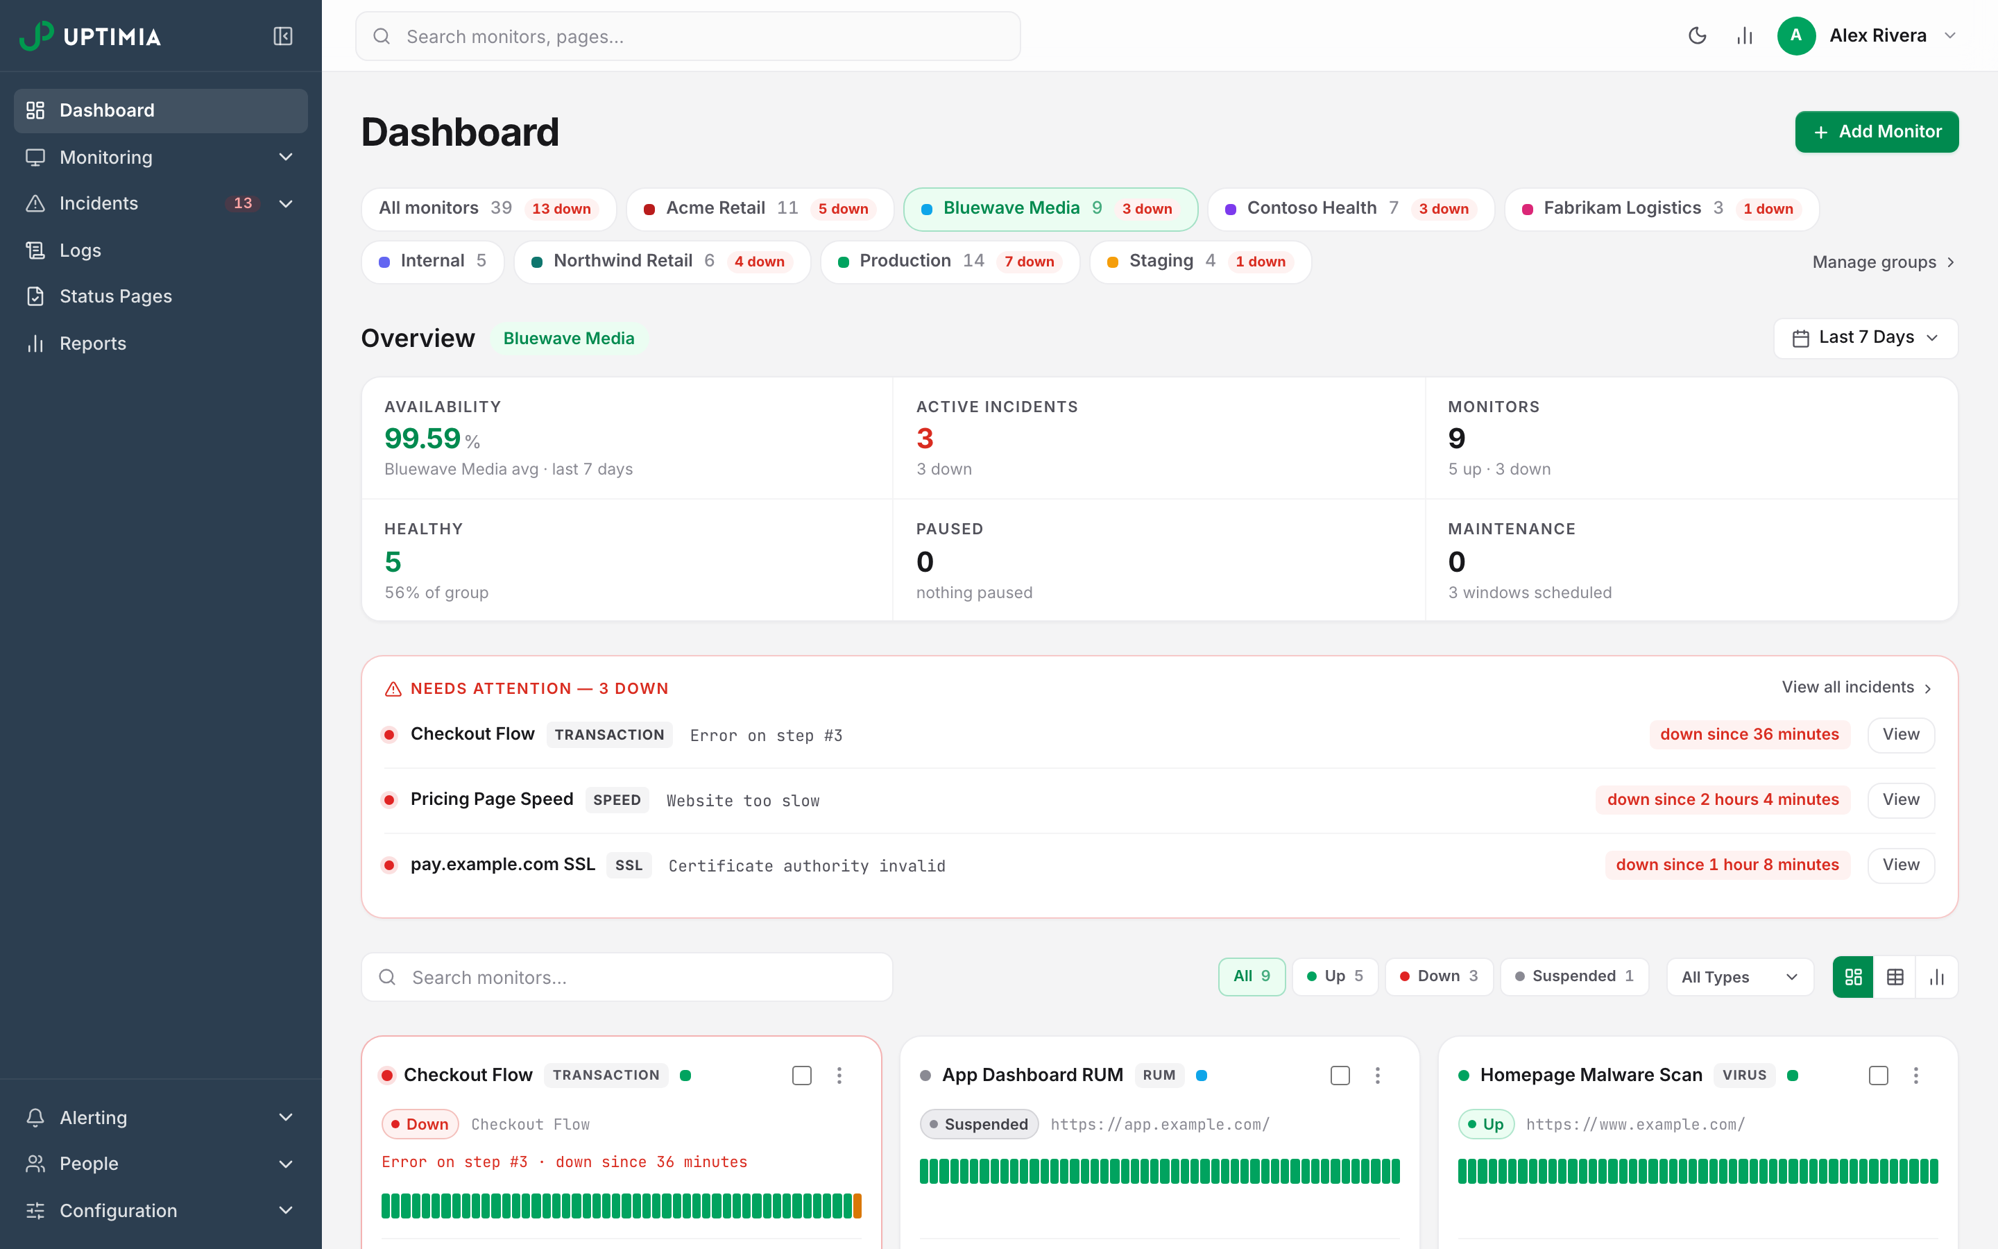This screenshot has height=1249, width=1998.
Task: Filter monitors to Suspended 1
Action: tap(1574, 976)
